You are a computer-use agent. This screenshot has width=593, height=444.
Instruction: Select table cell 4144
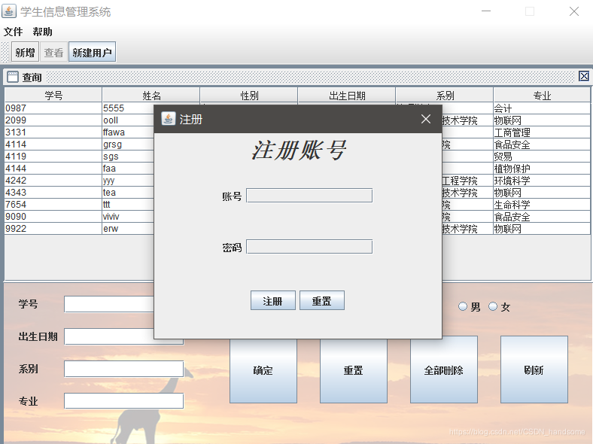[x=53, y=169]
